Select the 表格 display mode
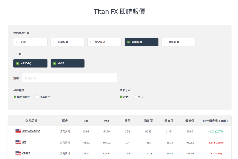238x159 pixels. pyautogui.click(x=121, y=97)
